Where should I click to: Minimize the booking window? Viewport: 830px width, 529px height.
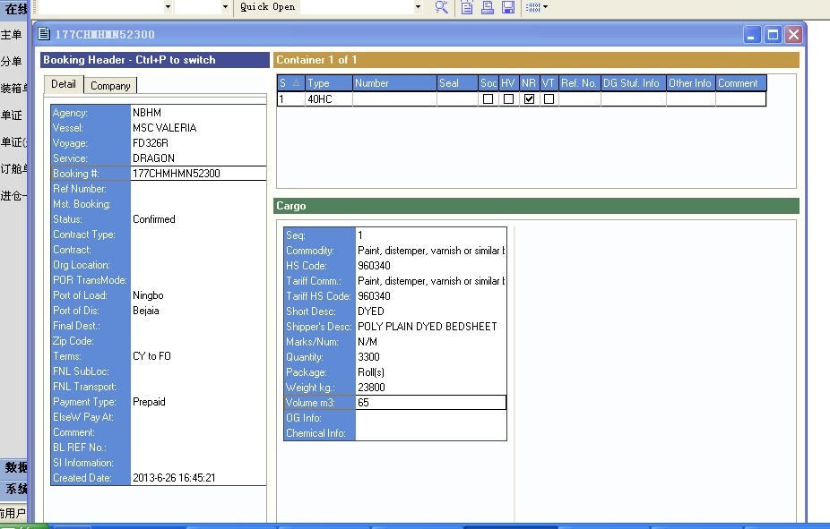(x=752, y=34)
